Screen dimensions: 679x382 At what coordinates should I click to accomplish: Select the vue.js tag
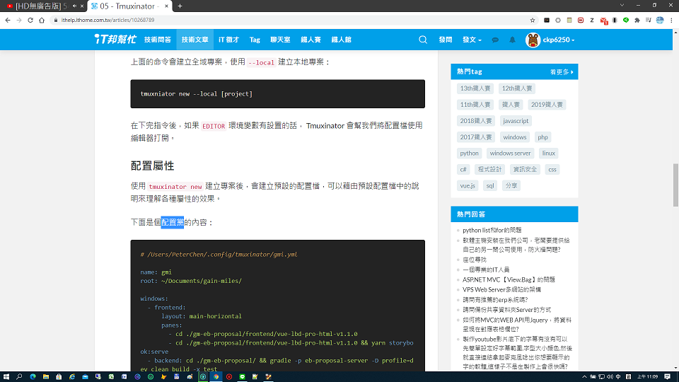click(x=468, y=186)
